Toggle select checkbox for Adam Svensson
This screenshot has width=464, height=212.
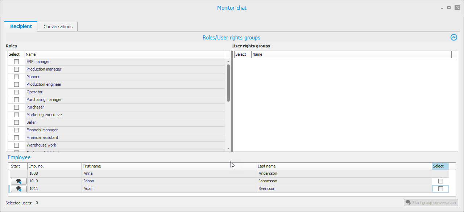pyautogui.click(x=440, y=188)
